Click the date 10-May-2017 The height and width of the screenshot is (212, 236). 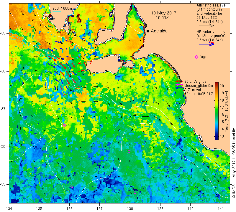(x=164, y=13)
